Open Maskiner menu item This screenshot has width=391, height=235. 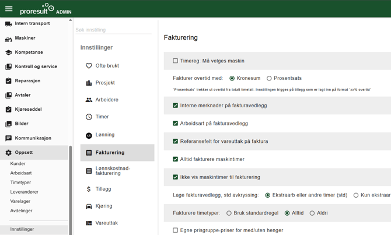34,38
